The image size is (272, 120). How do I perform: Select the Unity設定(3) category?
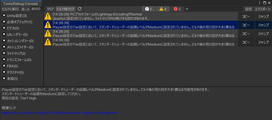click(15, 16)
